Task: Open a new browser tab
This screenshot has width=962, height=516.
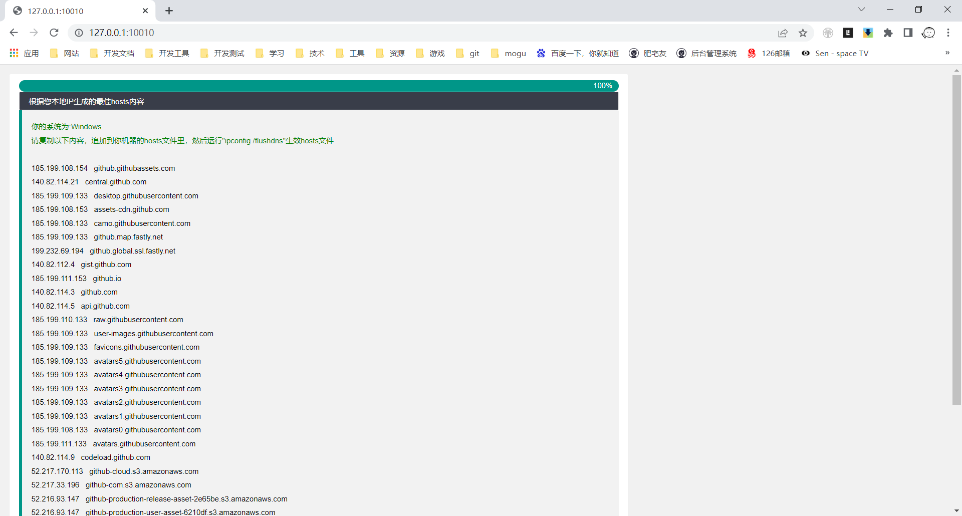Action: (169, 11)
